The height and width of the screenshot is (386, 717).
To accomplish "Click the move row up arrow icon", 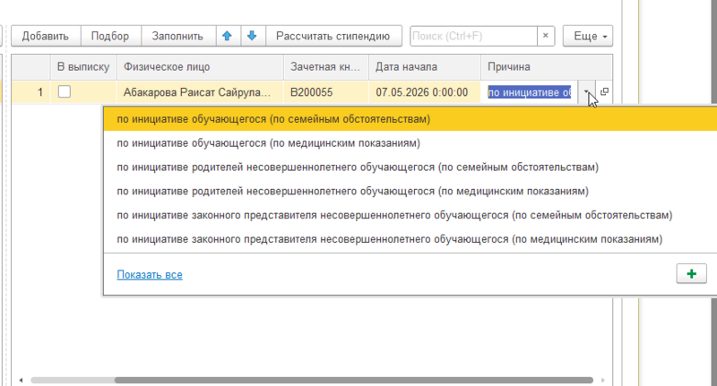I will (228, 36).
